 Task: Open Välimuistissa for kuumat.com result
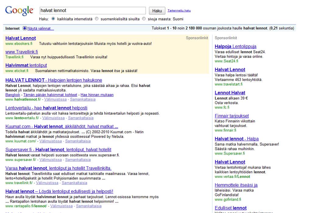point(51,141)
